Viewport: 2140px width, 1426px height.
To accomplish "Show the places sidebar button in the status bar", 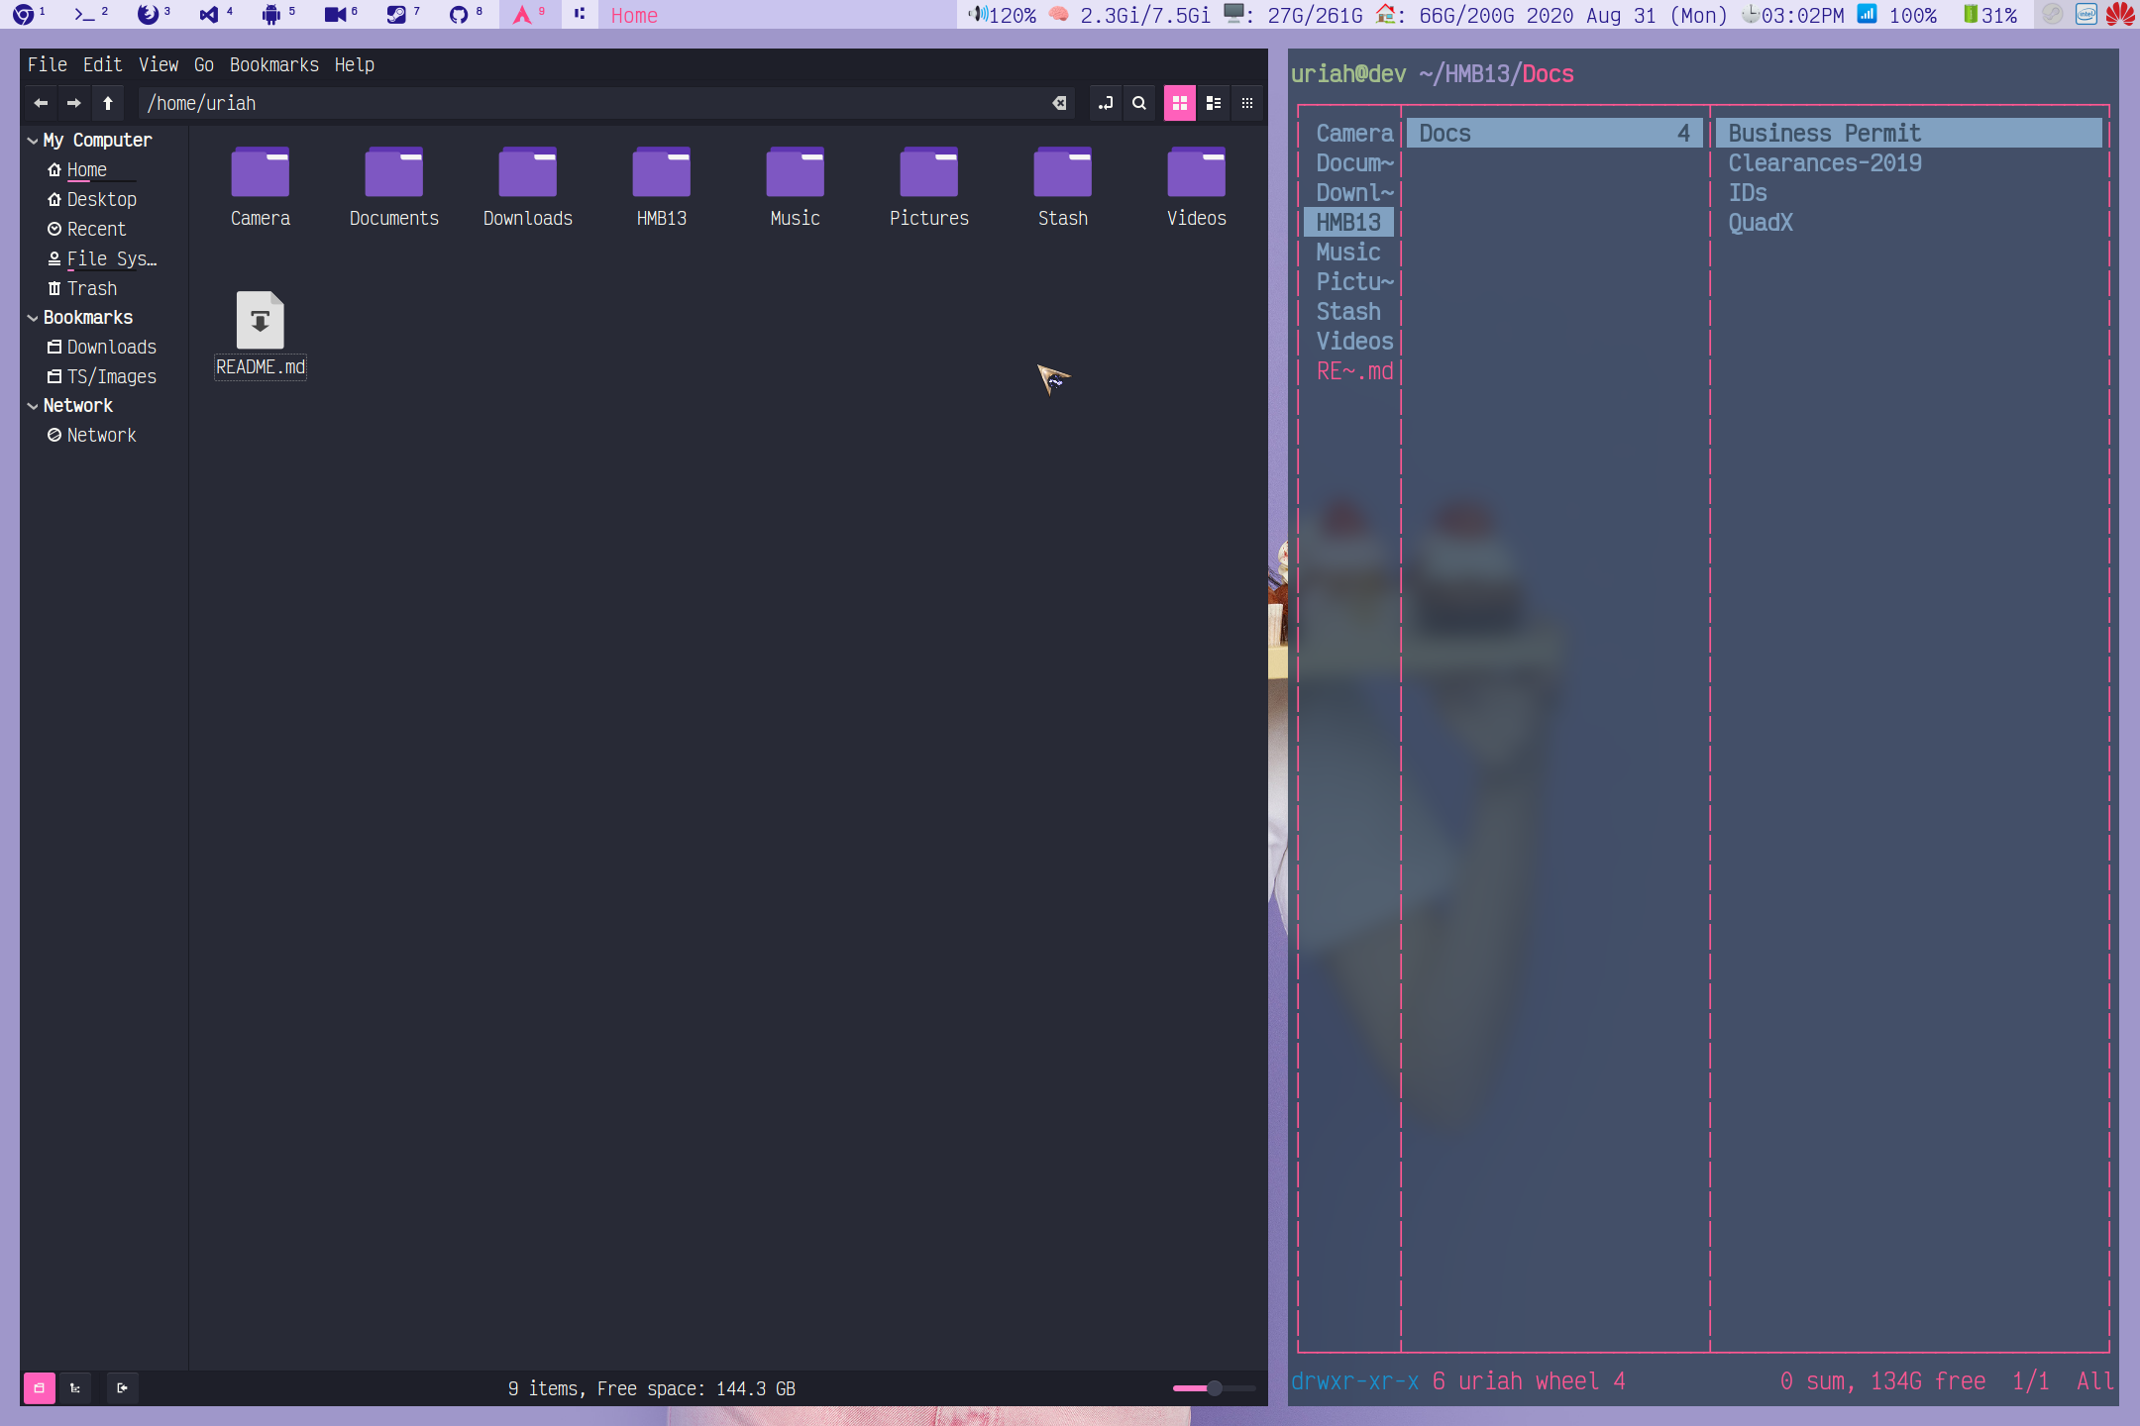I will (39, 1388).
